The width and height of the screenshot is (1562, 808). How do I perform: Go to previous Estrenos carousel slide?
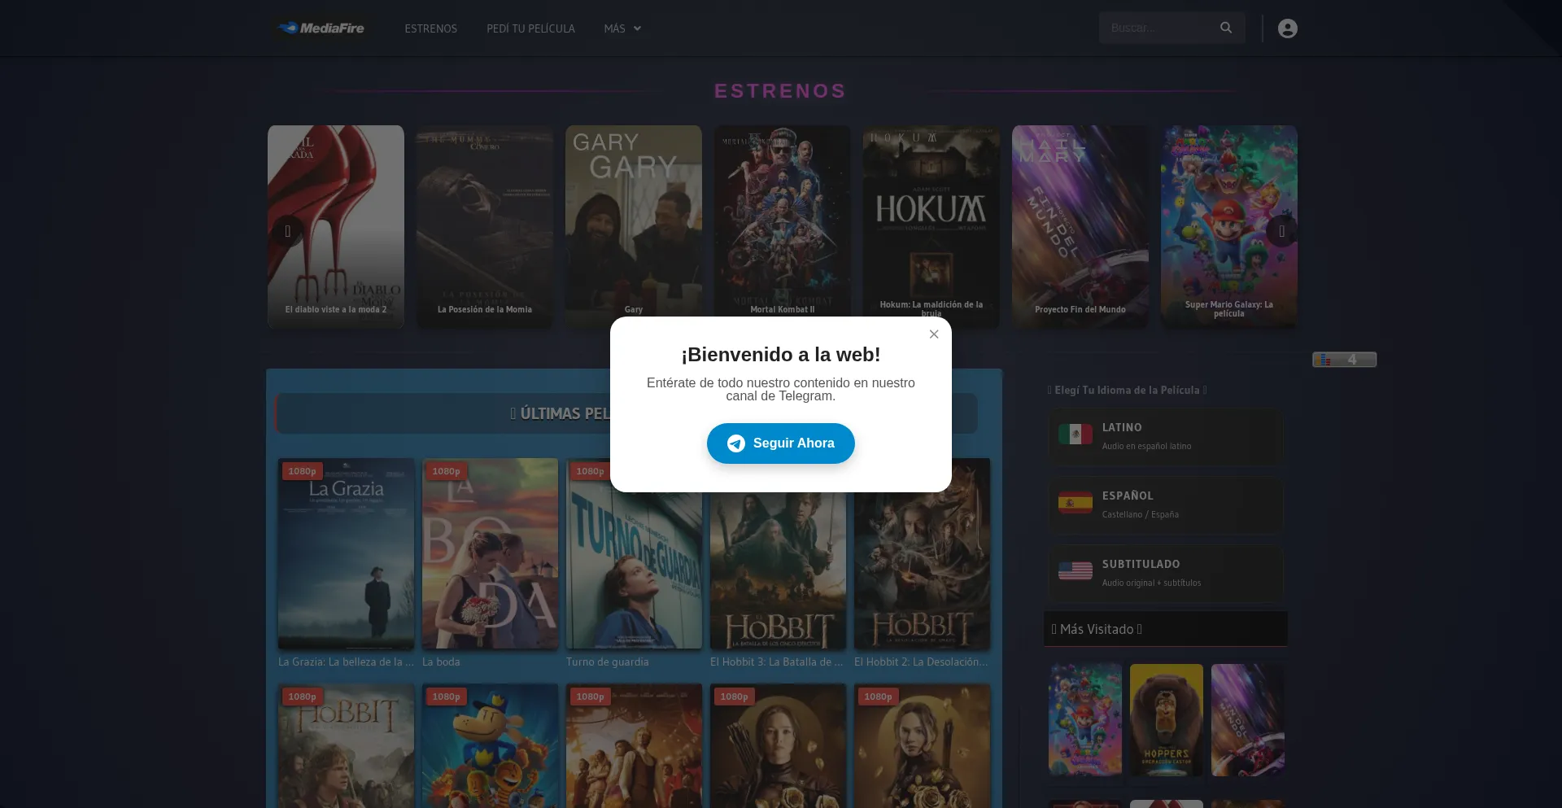[287, 231]
